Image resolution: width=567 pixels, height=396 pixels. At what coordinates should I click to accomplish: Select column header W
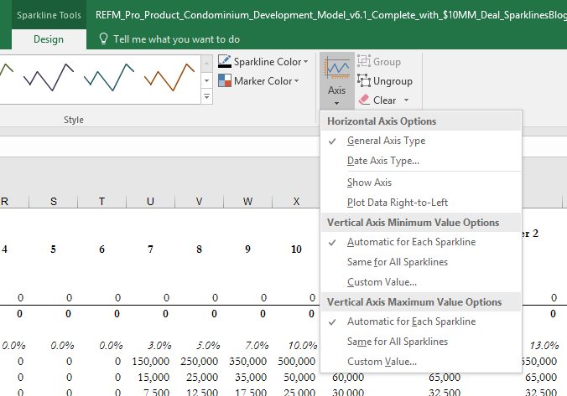point(247,202)
